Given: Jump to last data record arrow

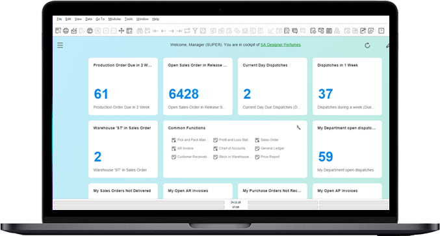Looking at the screenshot, I should 179,31.
